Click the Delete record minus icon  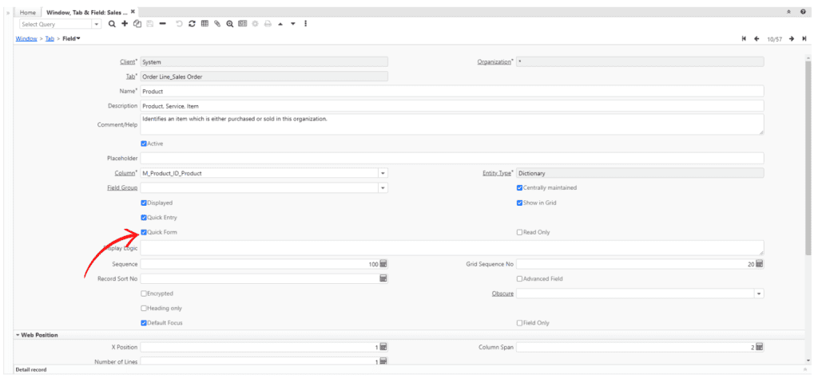coord(162,24)
